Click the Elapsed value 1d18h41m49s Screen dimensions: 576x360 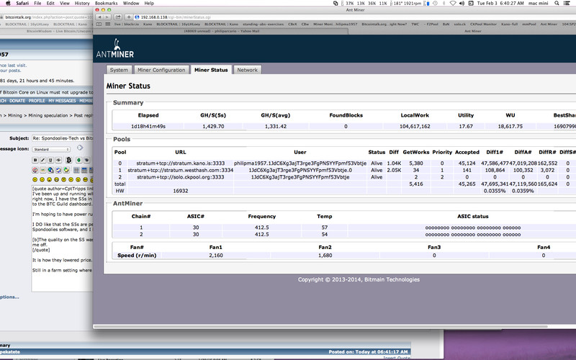(148, 127)
